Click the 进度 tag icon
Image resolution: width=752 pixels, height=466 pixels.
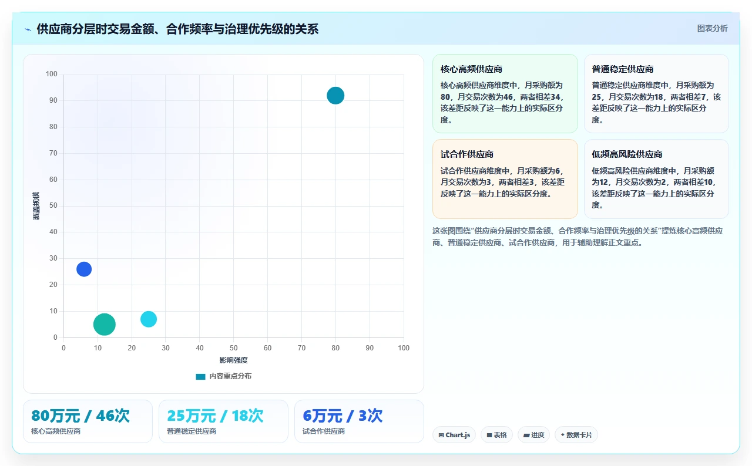click(526, 435)
